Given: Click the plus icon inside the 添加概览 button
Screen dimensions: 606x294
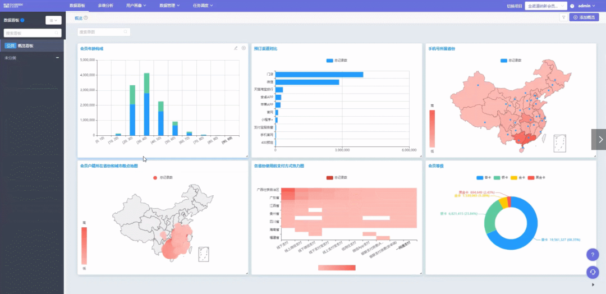Looking at the screenshot, I should [576, 17].
